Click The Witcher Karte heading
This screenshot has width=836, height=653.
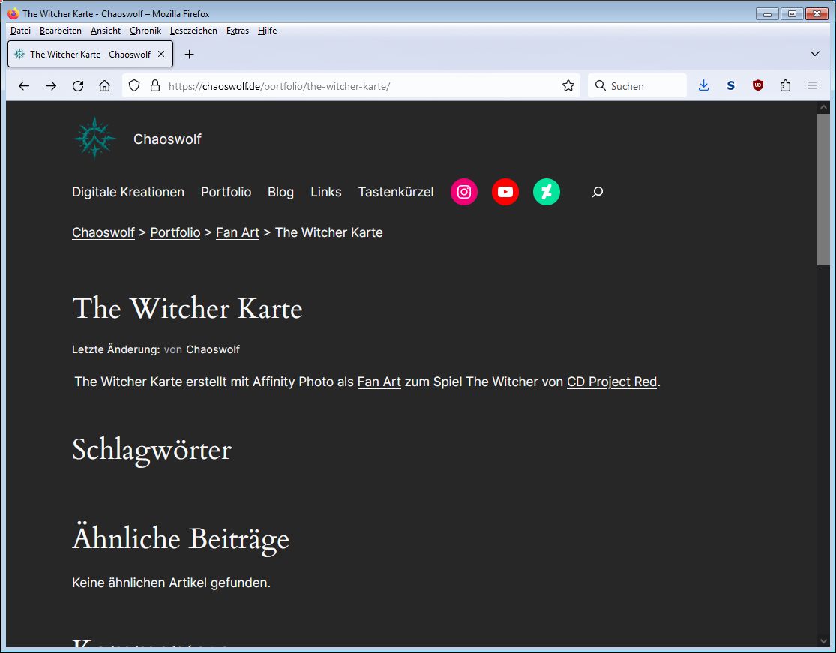(x=187, y=309)
